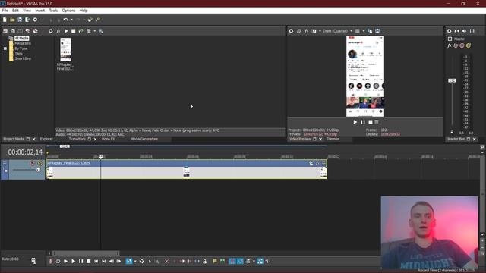The width and height of the screenshot is (486, 273).
Task: Play the timeline from transport bar
Action: point(73,261)
